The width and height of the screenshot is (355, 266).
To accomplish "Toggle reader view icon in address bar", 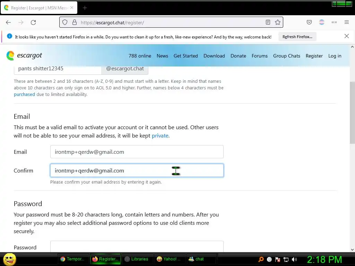I will [268, 22].
